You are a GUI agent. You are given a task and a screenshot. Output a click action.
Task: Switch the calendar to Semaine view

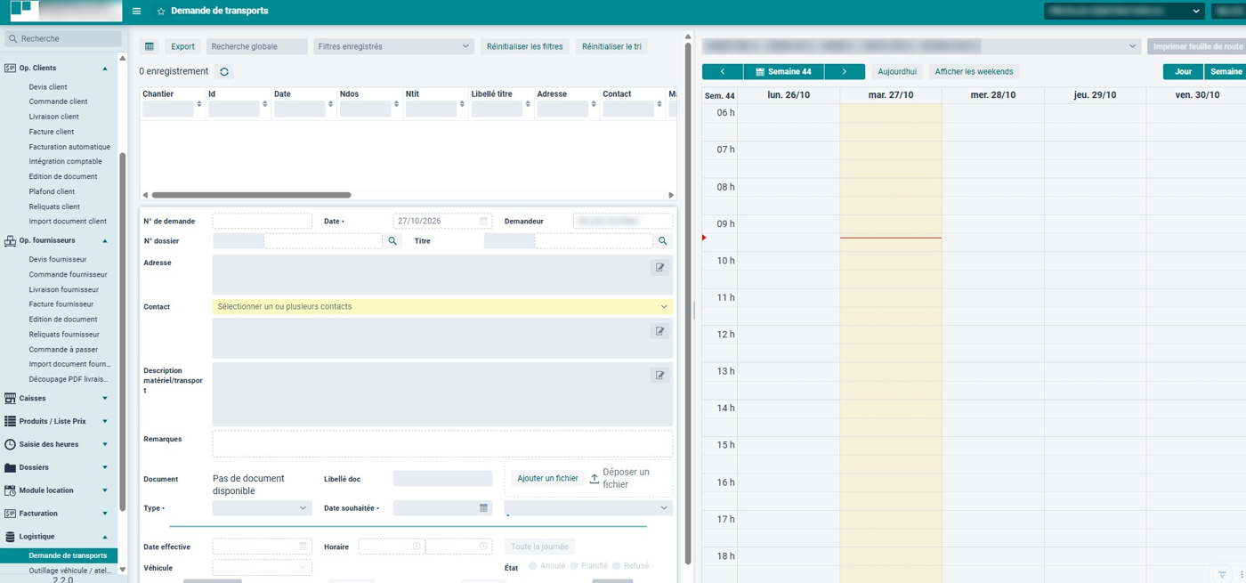pyautogui.click(x=1226, y=72)
